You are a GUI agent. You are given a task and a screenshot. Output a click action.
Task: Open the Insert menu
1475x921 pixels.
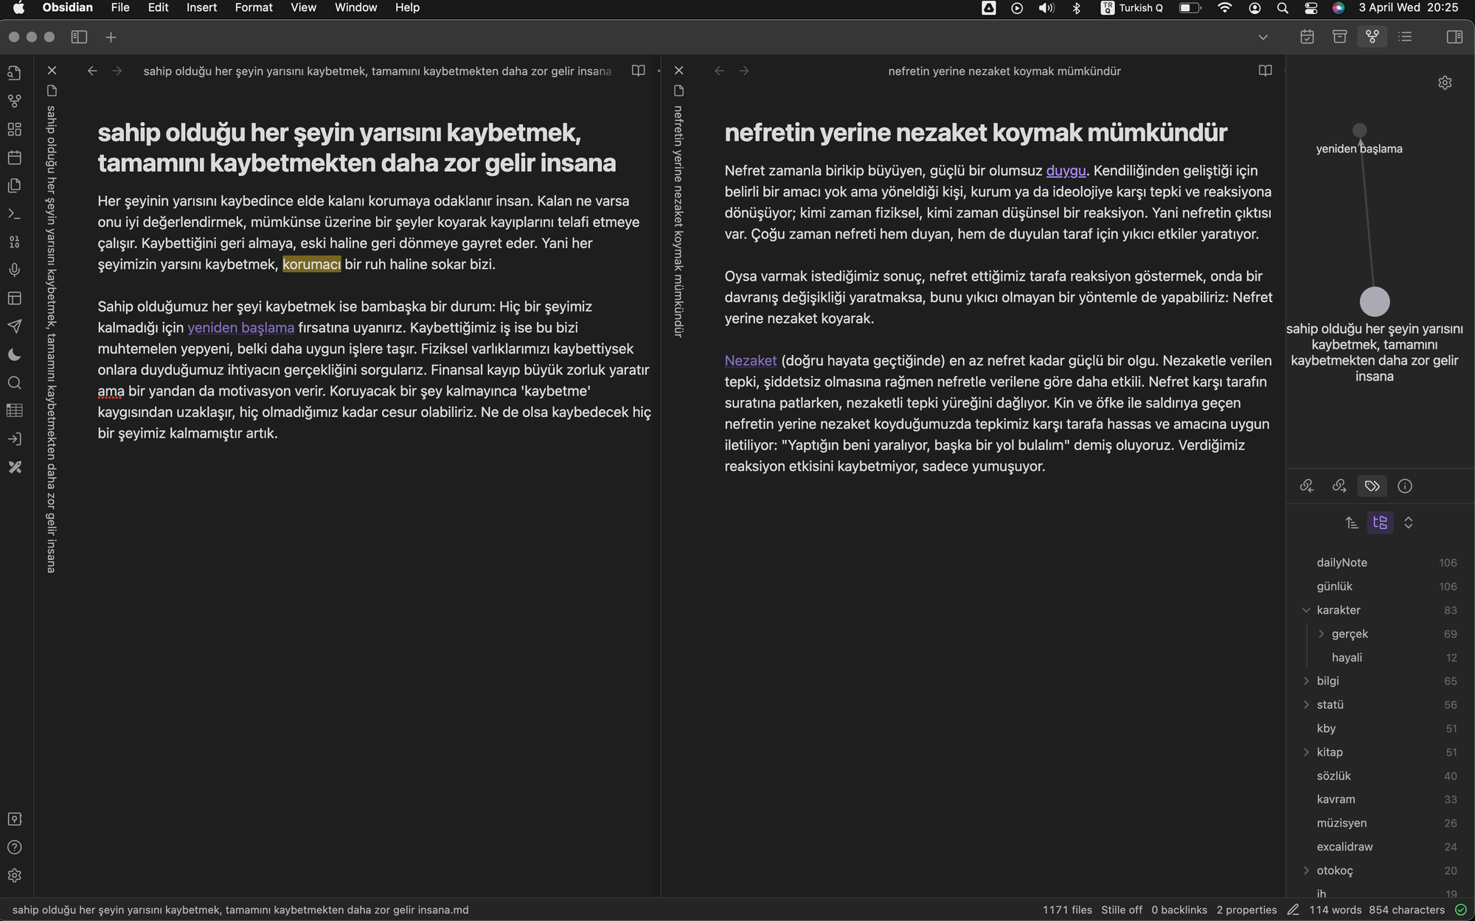pos(201,7)
